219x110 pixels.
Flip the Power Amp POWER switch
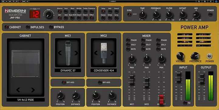(x=210, y=56)
